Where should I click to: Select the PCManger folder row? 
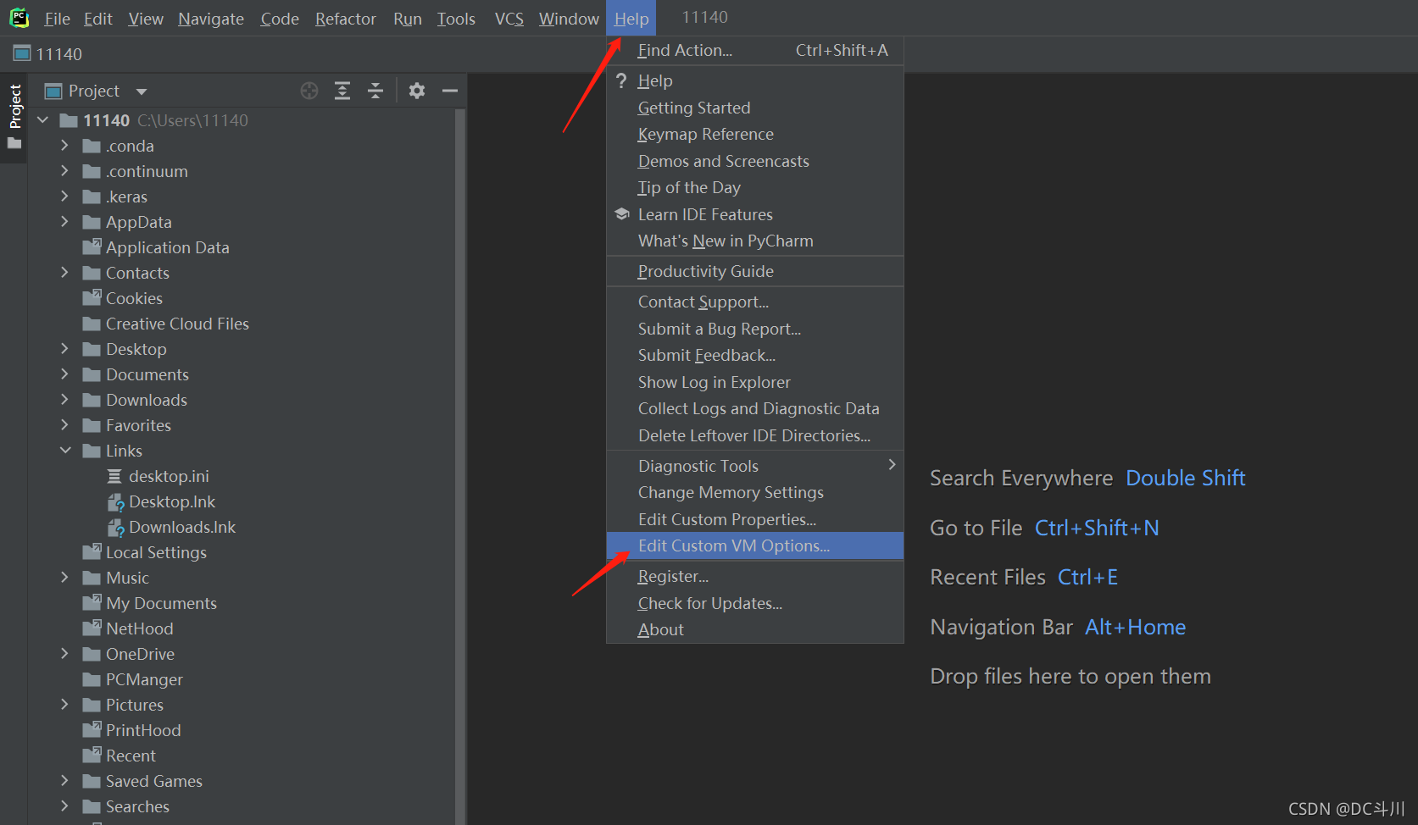click(x=242, y=679)
